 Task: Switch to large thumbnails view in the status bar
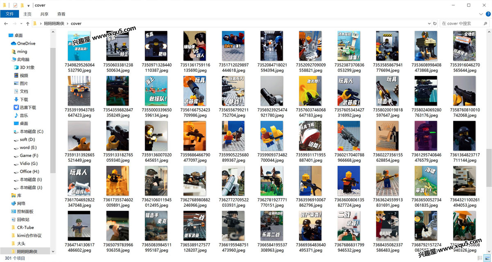tap(487, 258)
